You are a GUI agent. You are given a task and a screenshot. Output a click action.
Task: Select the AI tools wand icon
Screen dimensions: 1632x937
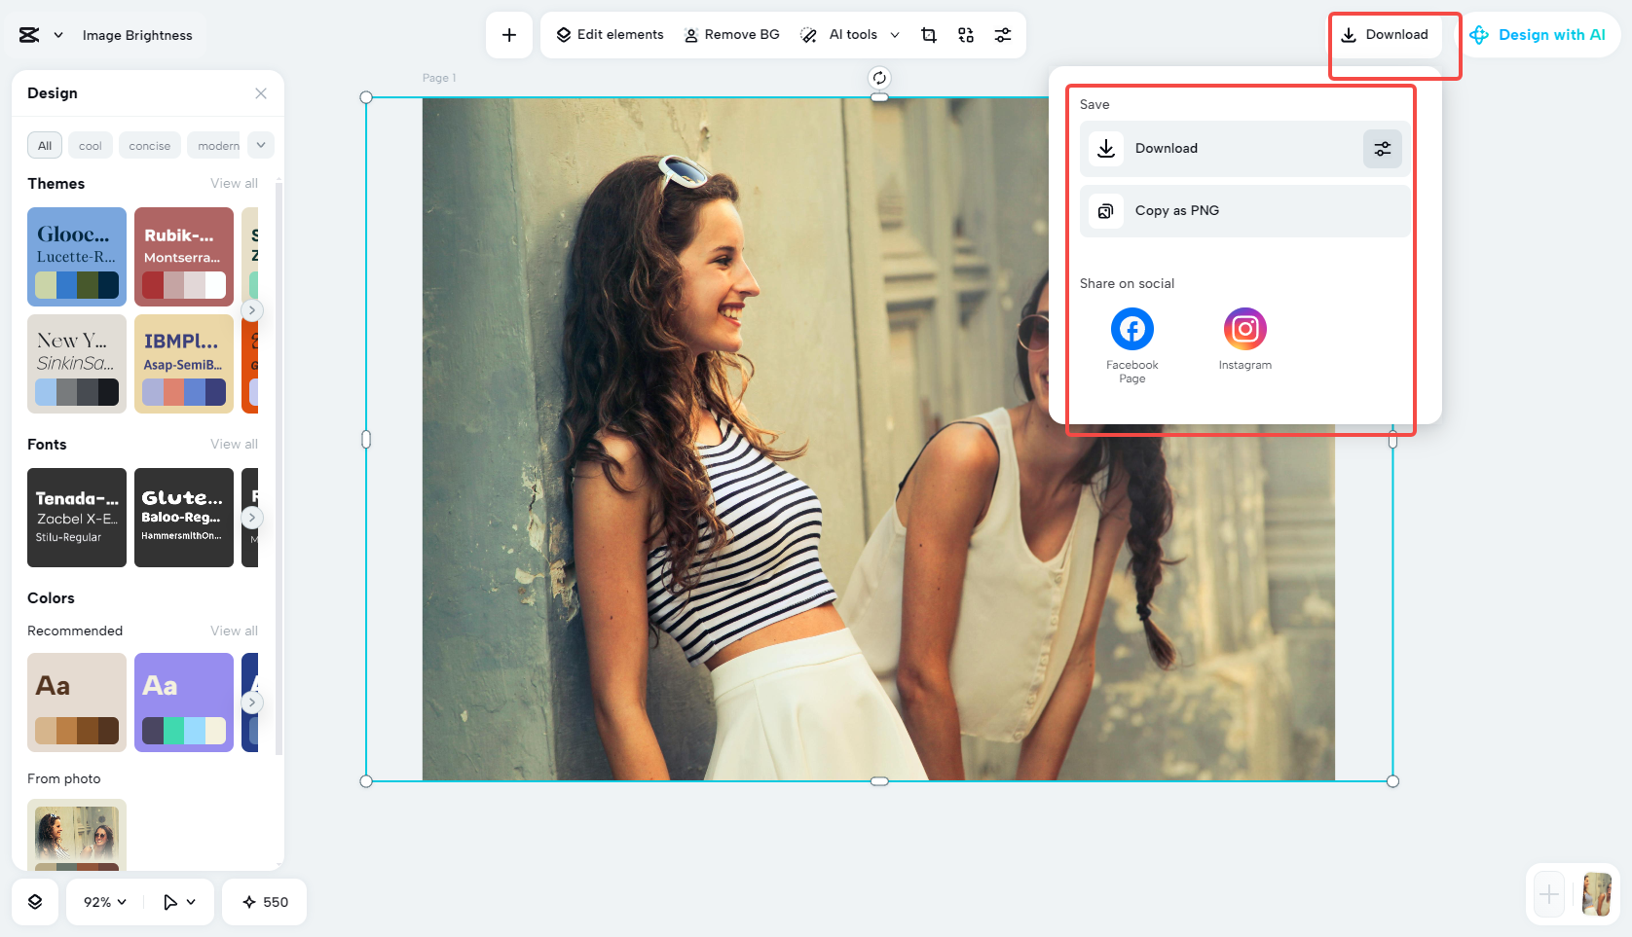pos(808,34)
